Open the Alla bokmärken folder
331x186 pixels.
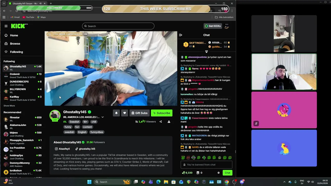point(224,17)
